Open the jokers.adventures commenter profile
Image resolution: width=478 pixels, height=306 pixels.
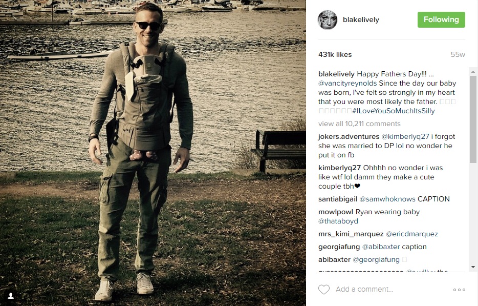click(349, 136)
